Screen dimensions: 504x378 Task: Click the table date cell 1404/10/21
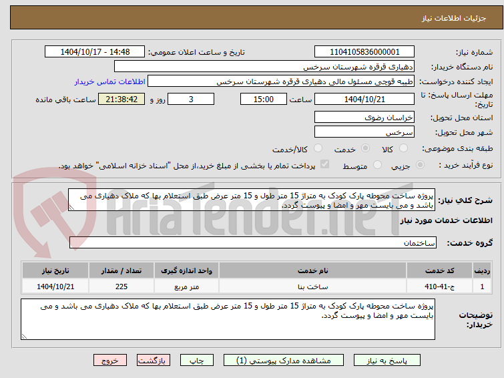pyautogui.click(x=55, y=287)
